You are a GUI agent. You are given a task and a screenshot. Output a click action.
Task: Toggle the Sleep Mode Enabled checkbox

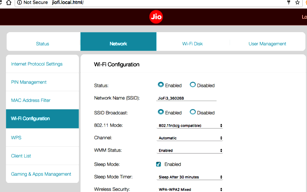(159, 164)
